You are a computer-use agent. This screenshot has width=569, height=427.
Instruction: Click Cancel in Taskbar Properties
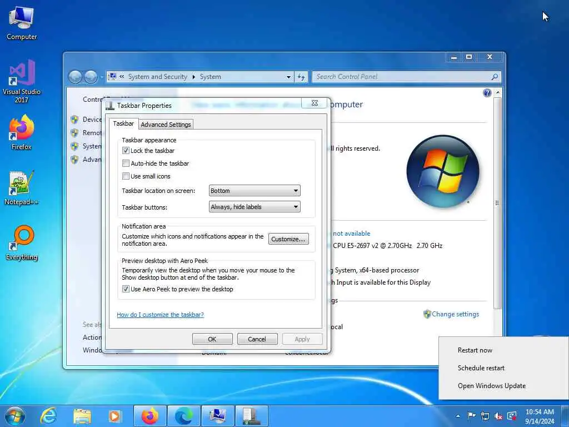(x=257, y=339)
